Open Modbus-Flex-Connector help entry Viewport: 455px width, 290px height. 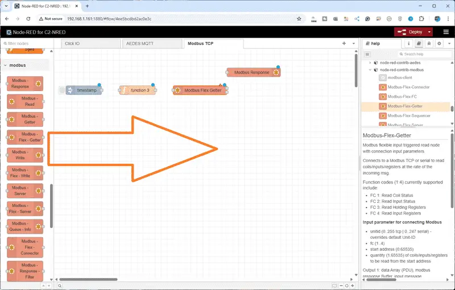point(408,87)
